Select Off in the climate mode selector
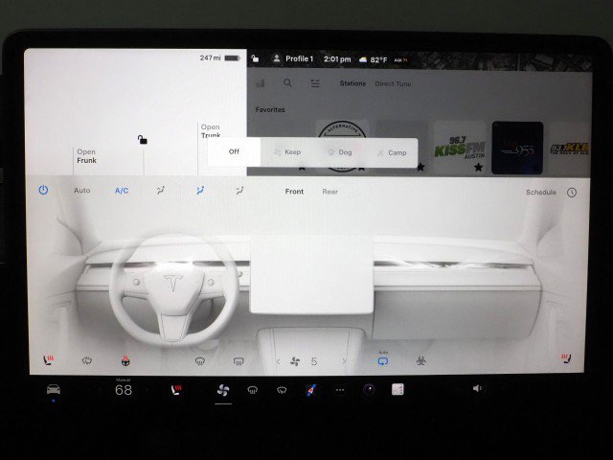This screenshot has height=460, width=613. (x=234, y=151)
